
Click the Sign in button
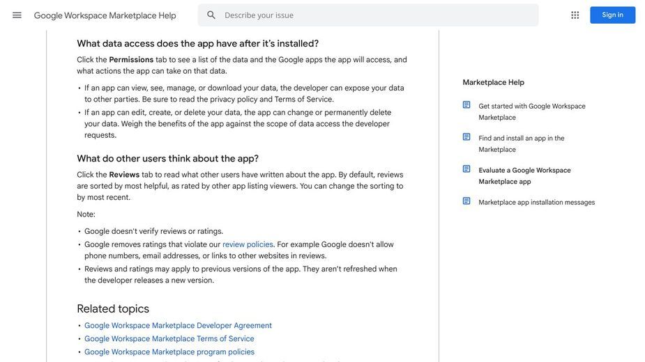click(612, 15)
